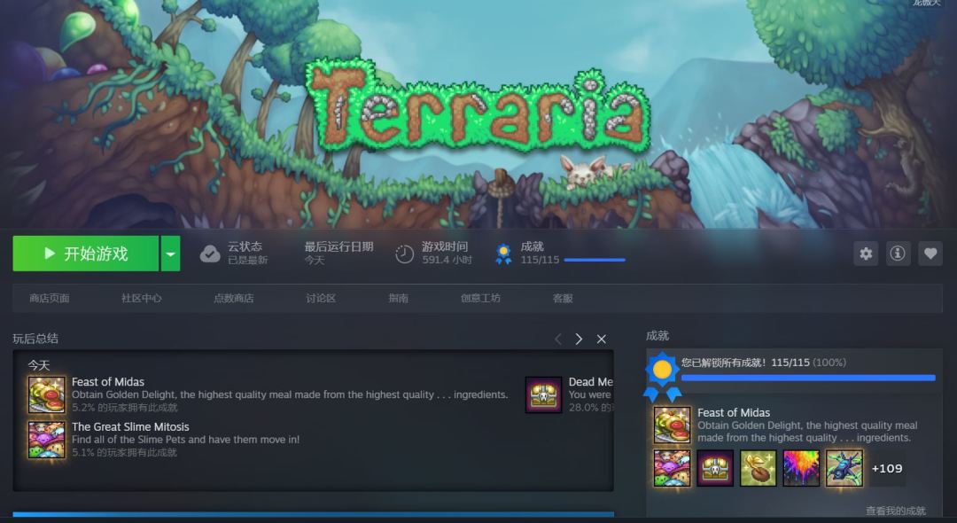Click the skull chest thumbnail in 成就 panel
The width and height of the screenshot is (957, 523).
715,468
